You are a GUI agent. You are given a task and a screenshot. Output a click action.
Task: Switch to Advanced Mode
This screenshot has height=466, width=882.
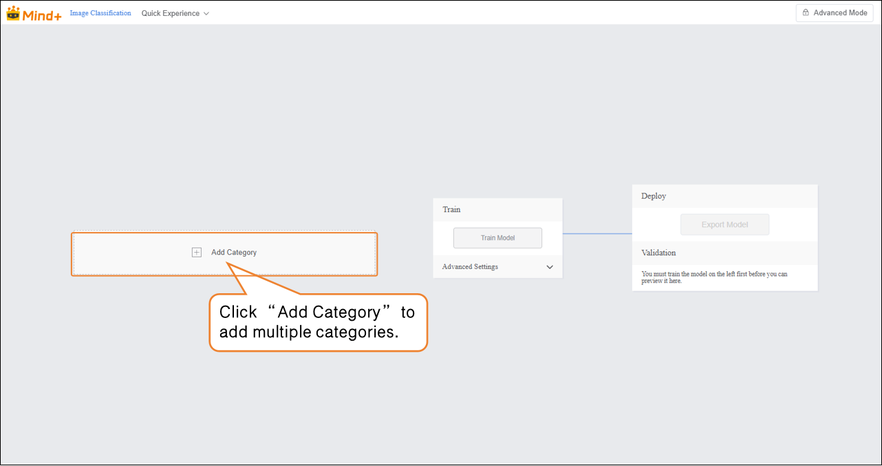point(835,13)
